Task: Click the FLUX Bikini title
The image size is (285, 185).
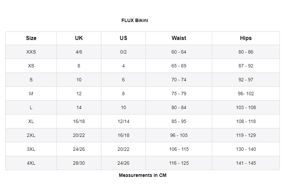Action: [135, 20]
